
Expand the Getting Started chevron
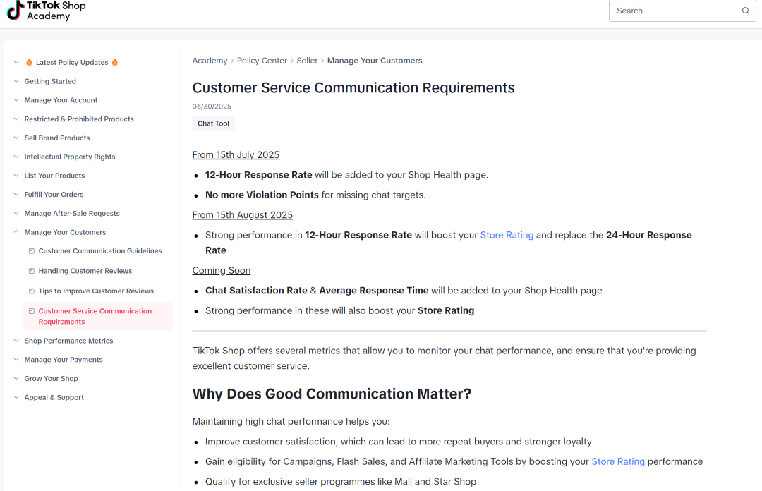pos(16,81)
